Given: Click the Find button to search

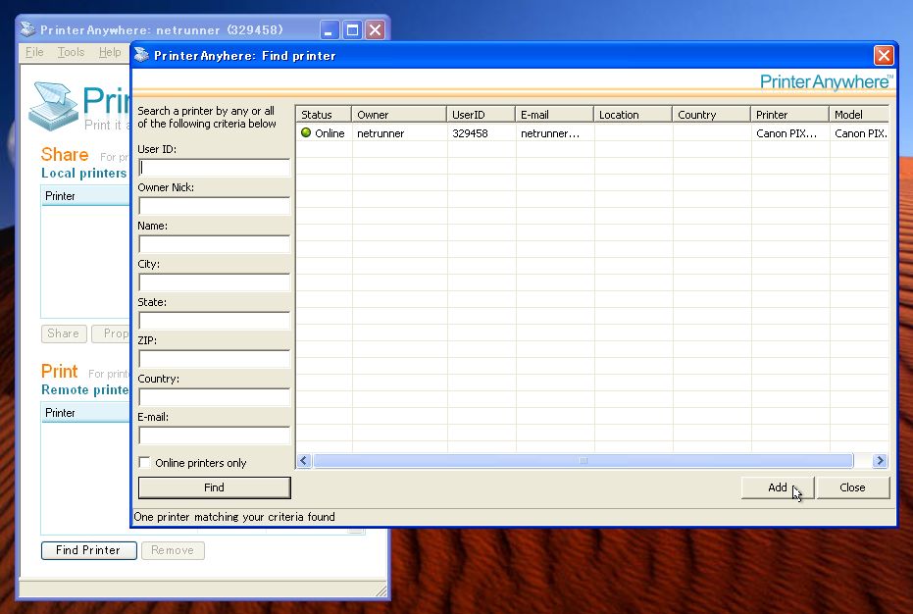Looking at the screenshot, I should pyautogui.click(x=214, y=487).
